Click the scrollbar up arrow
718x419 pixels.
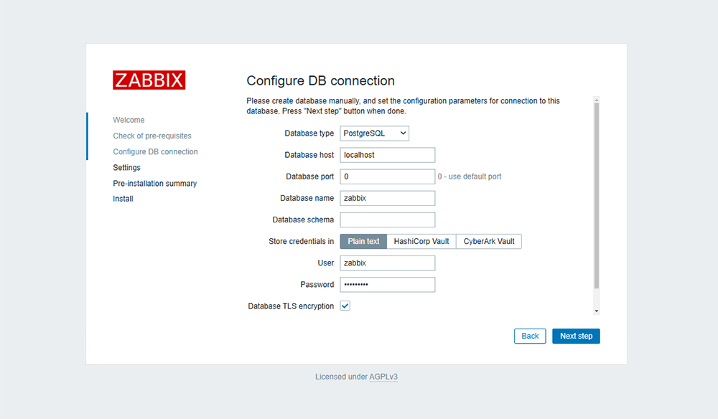pyautogui.click(x=596, y=100)
